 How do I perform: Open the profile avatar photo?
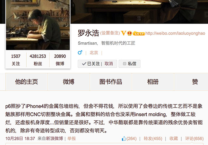pos(38,25)
